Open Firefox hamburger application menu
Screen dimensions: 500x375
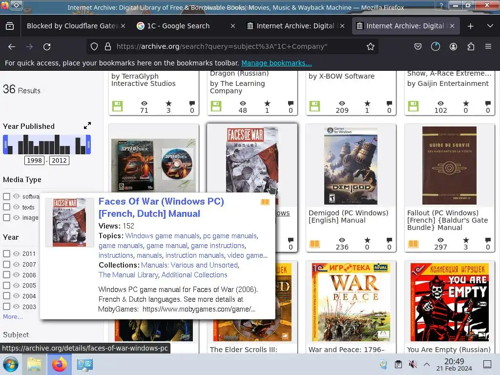coord(488,46)
